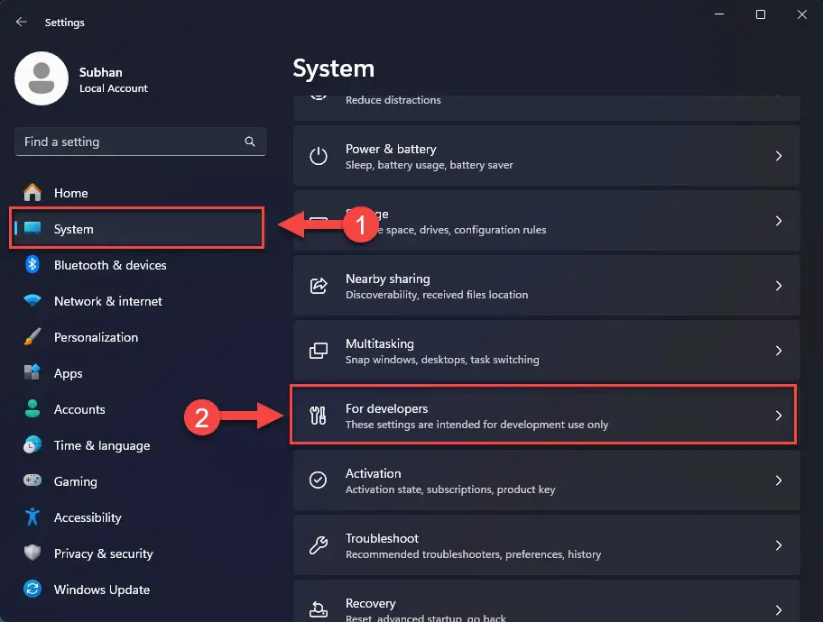Click the Multitasking windows icon

tap(318, 351)
